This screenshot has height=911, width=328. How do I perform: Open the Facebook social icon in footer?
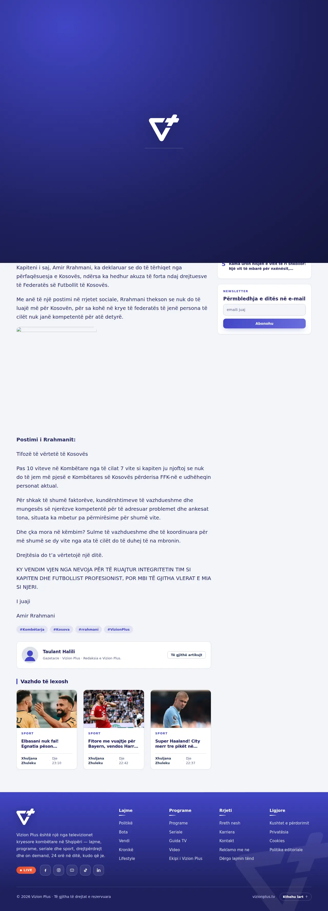[x=45, y=870]
